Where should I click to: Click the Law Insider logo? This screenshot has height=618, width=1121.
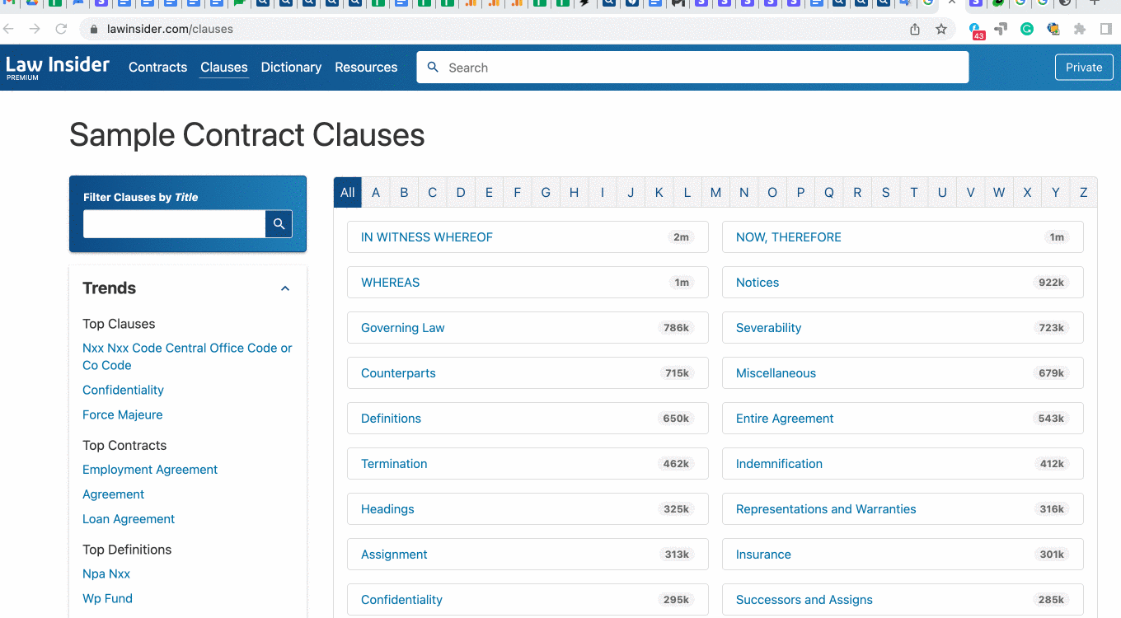click(x=57, y=67)
